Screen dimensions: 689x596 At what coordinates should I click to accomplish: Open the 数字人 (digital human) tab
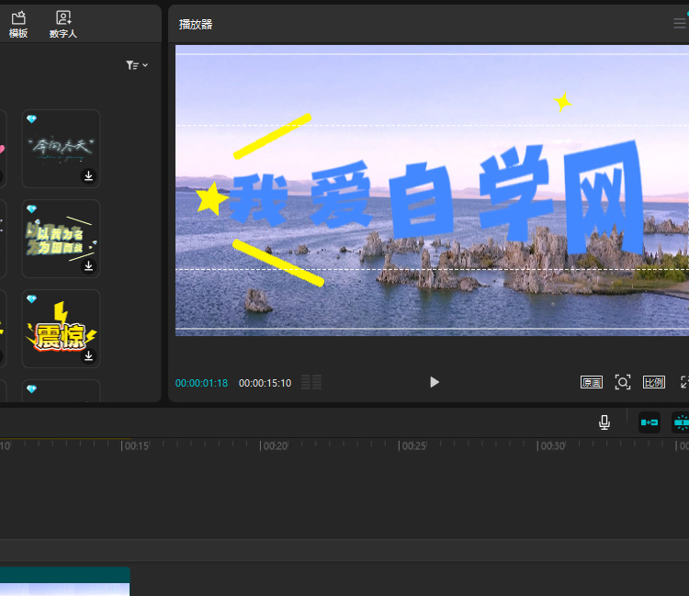[x=62, y=25]
